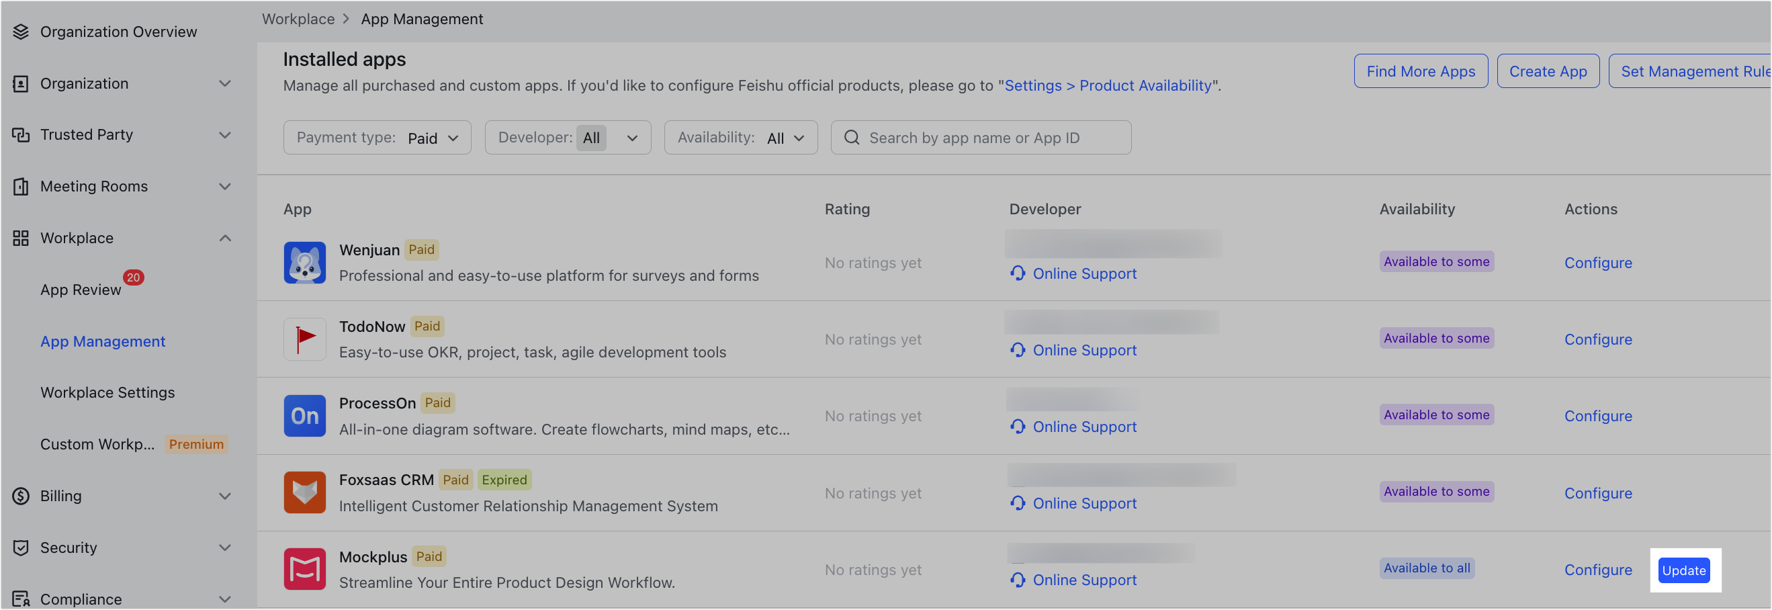Click the Workplace grid icon in sidebar
The height and width of the screenshot is (610, 1772).
20,237
